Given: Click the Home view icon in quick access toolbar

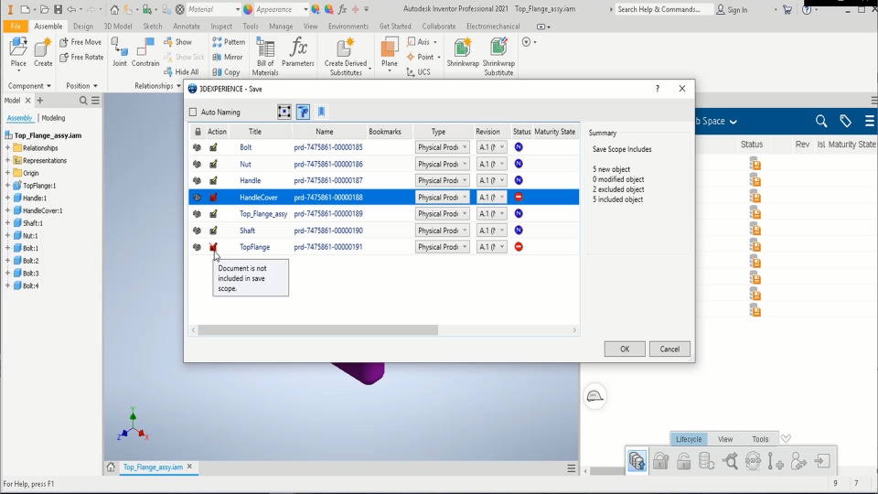Looking at the screenshot, I should [114, 9].
